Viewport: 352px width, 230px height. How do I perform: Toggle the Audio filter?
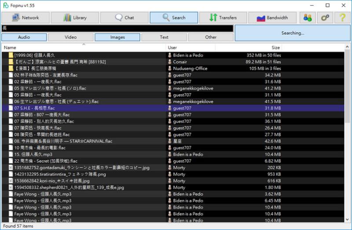pyautogui.click(x=24, y=37)
